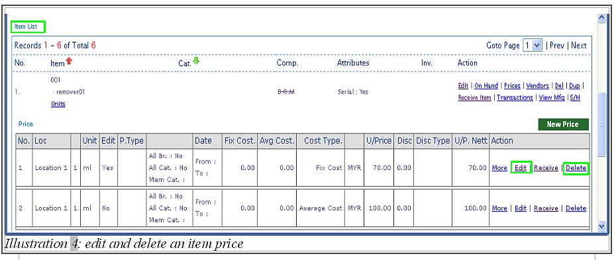Click the Price section label
Image resolution: width=616 pixels, height=260 pixels.
[26, 124]
